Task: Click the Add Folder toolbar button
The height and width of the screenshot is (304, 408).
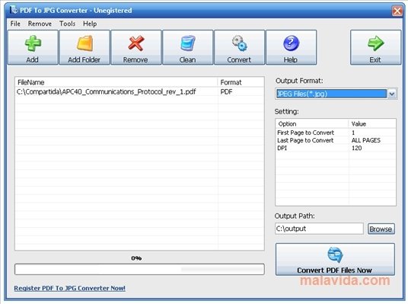Action: 84,47
